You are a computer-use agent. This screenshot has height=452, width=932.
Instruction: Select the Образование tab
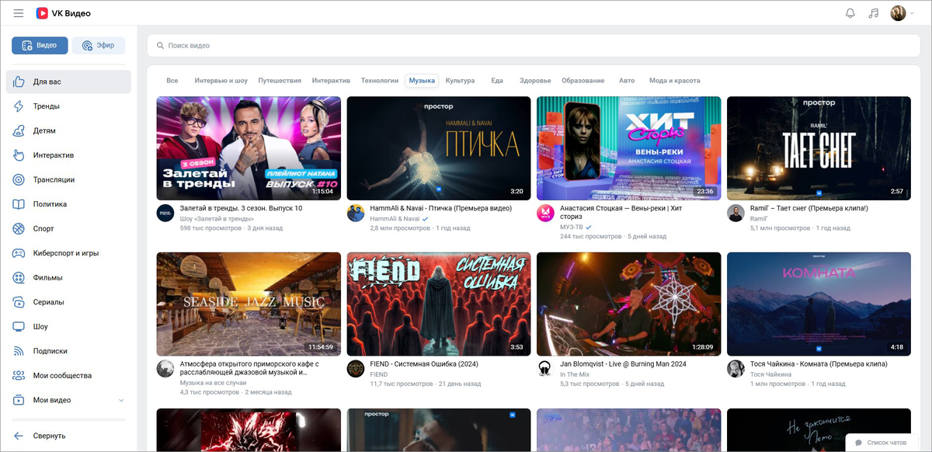coord(583,81)
